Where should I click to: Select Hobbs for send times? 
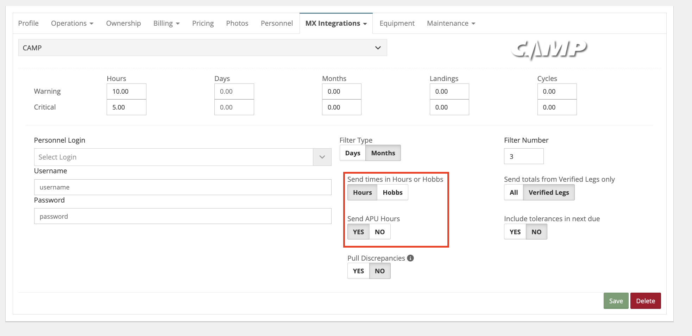tap(392, 193)
